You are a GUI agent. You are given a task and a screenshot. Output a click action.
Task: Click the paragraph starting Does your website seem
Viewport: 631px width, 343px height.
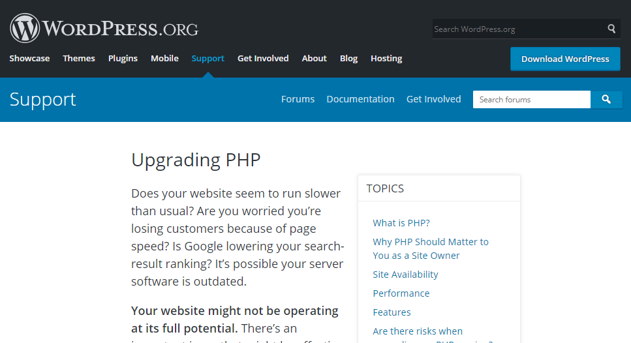click(x=238, y=237)
